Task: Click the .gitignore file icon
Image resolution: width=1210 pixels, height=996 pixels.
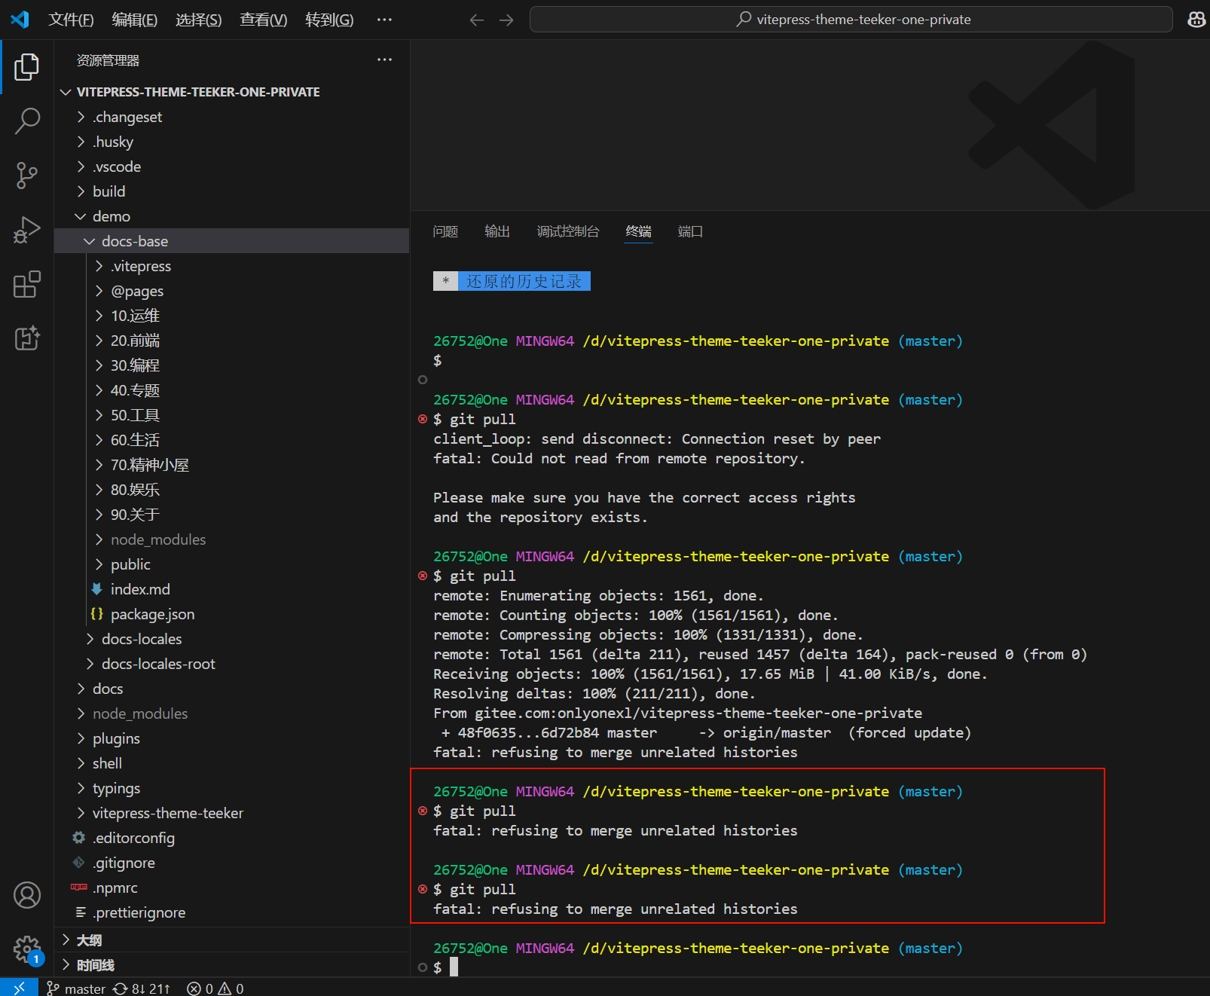Action: [78, 863]
